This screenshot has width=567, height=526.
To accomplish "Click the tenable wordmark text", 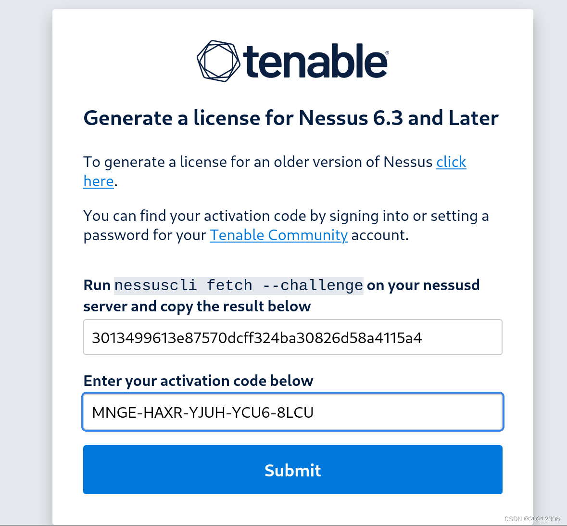I will pos(315,62).
